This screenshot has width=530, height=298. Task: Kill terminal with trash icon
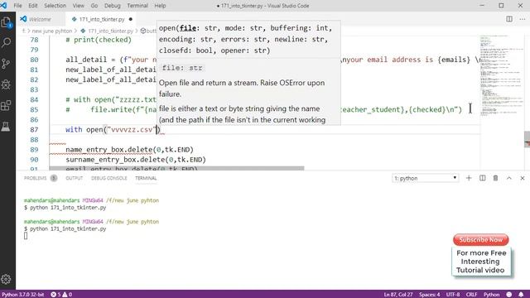click(495, 178)
